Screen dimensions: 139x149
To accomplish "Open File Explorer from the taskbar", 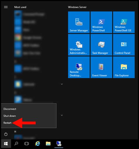I will (48, 144).
